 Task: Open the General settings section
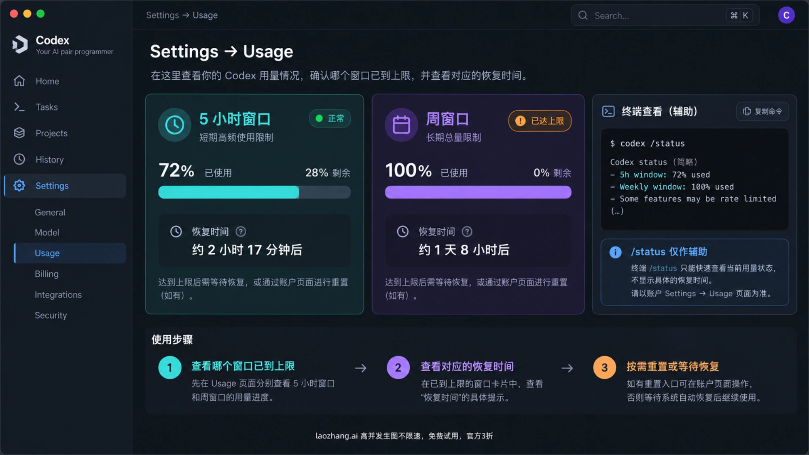click(x=50, y=212)
